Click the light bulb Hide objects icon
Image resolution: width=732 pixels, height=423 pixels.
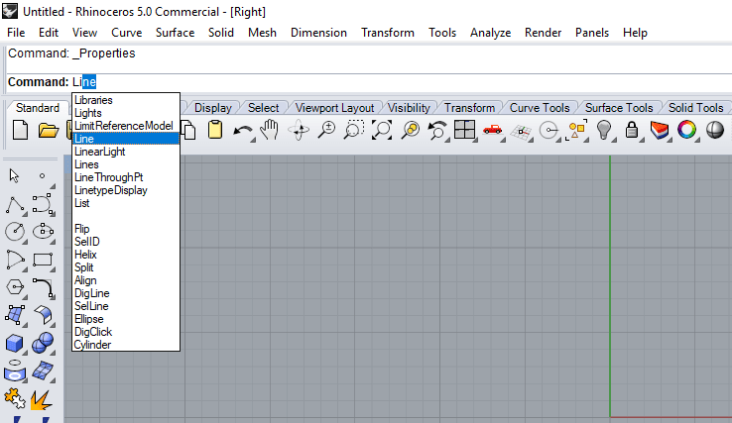pyautogui.click(x=604, y=130)
